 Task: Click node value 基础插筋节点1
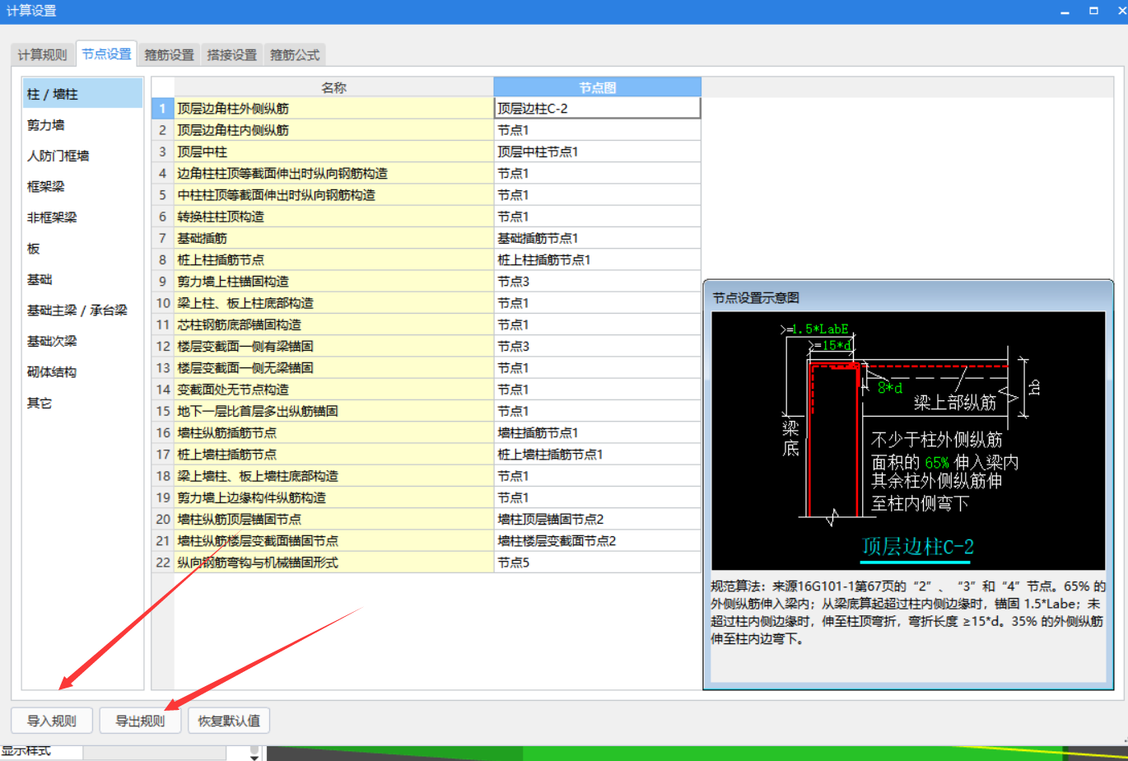[x=598, y=238]
